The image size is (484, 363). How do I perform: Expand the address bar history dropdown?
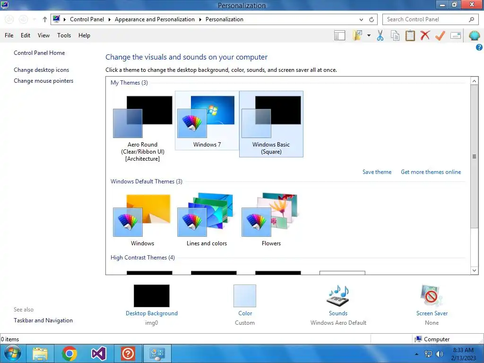361,19
